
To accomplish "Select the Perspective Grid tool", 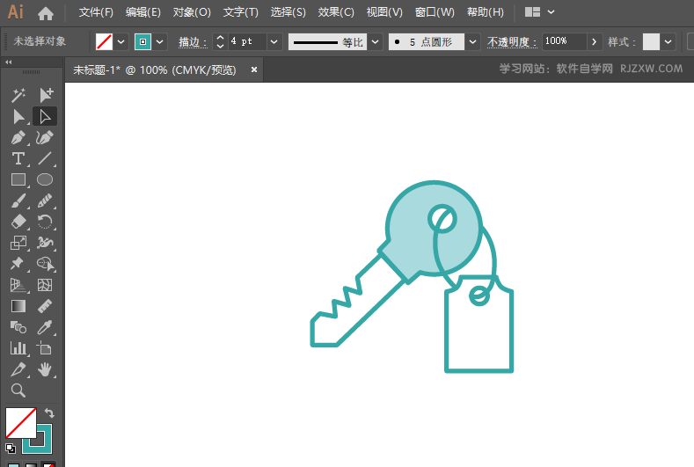I will 18,285.
